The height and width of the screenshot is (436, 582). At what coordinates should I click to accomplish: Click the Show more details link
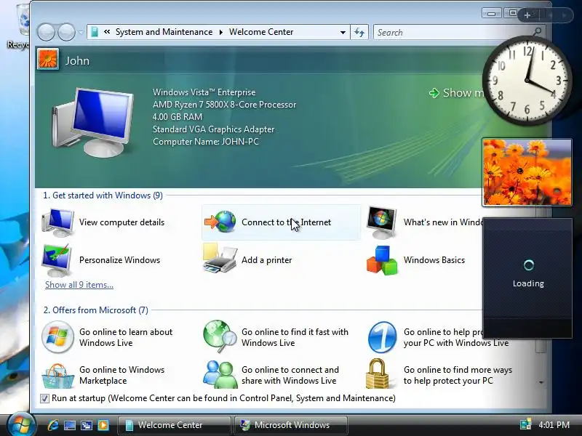point(457,93)
